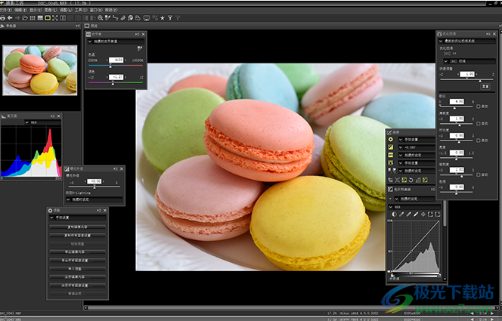Image resolution: width=502 pixels, height=321 pixels.
Task: Click the 注册所有图像设置... button
Action: coord(77,286)
